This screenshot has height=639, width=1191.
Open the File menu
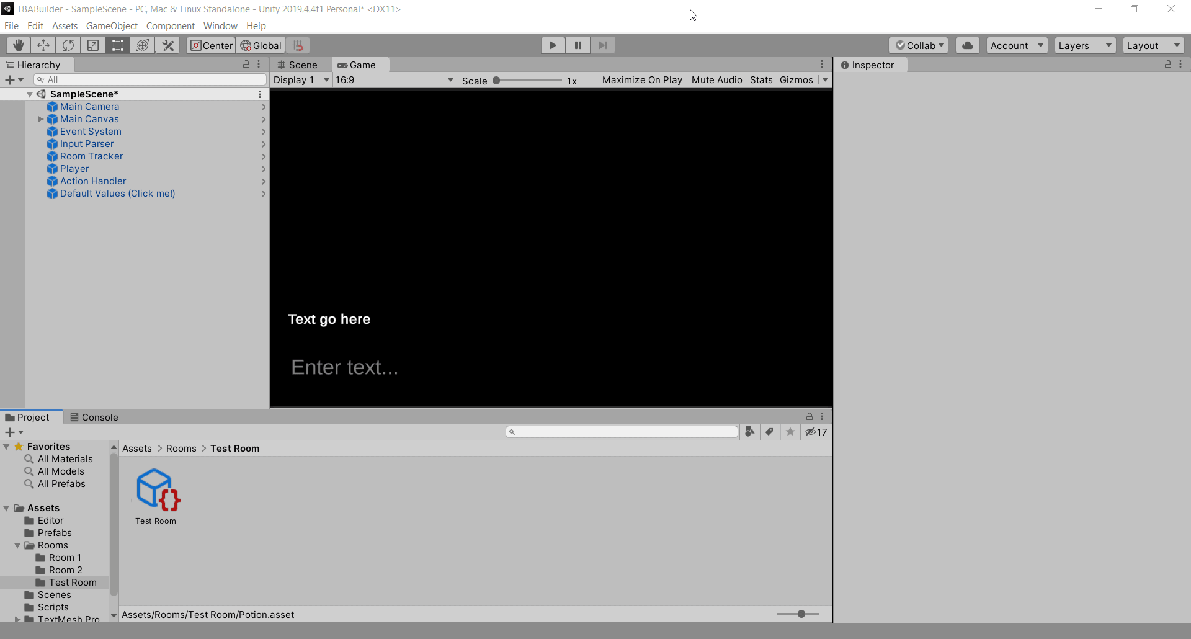click(x=11, y=26)
